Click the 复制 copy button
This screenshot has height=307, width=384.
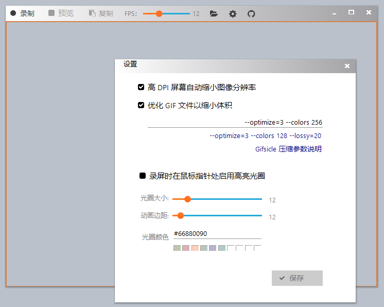[101, 13]
